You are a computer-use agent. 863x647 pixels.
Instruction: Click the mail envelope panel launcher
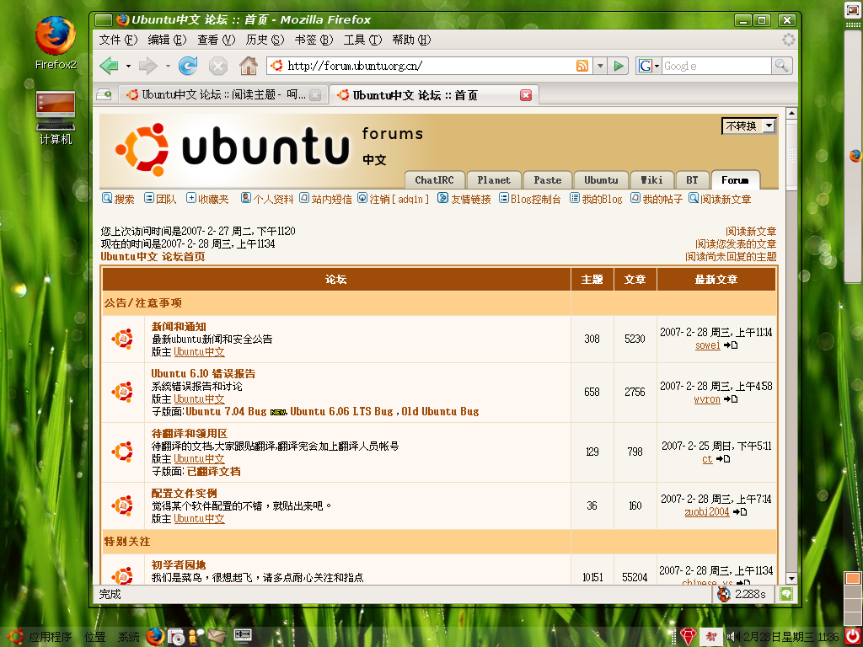click(217, 637)
